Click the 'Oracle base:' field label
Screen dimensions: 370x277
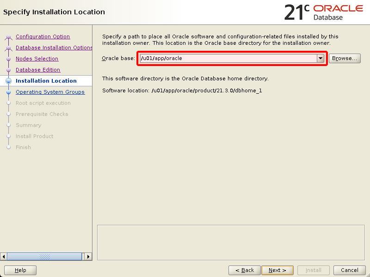point(118,58)
